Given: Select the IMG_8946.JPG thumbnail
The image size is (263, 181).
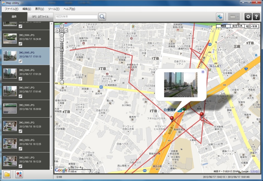Looking at the screenshot, I should click(x=10, y=73).
